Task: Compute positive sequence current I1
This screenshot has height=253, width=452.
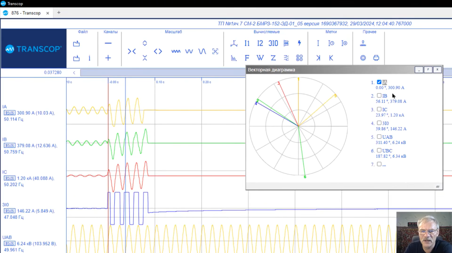Action: pyautogui.click(x=247, y=44)
